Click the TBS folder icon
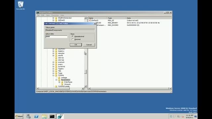 point(56,71)
